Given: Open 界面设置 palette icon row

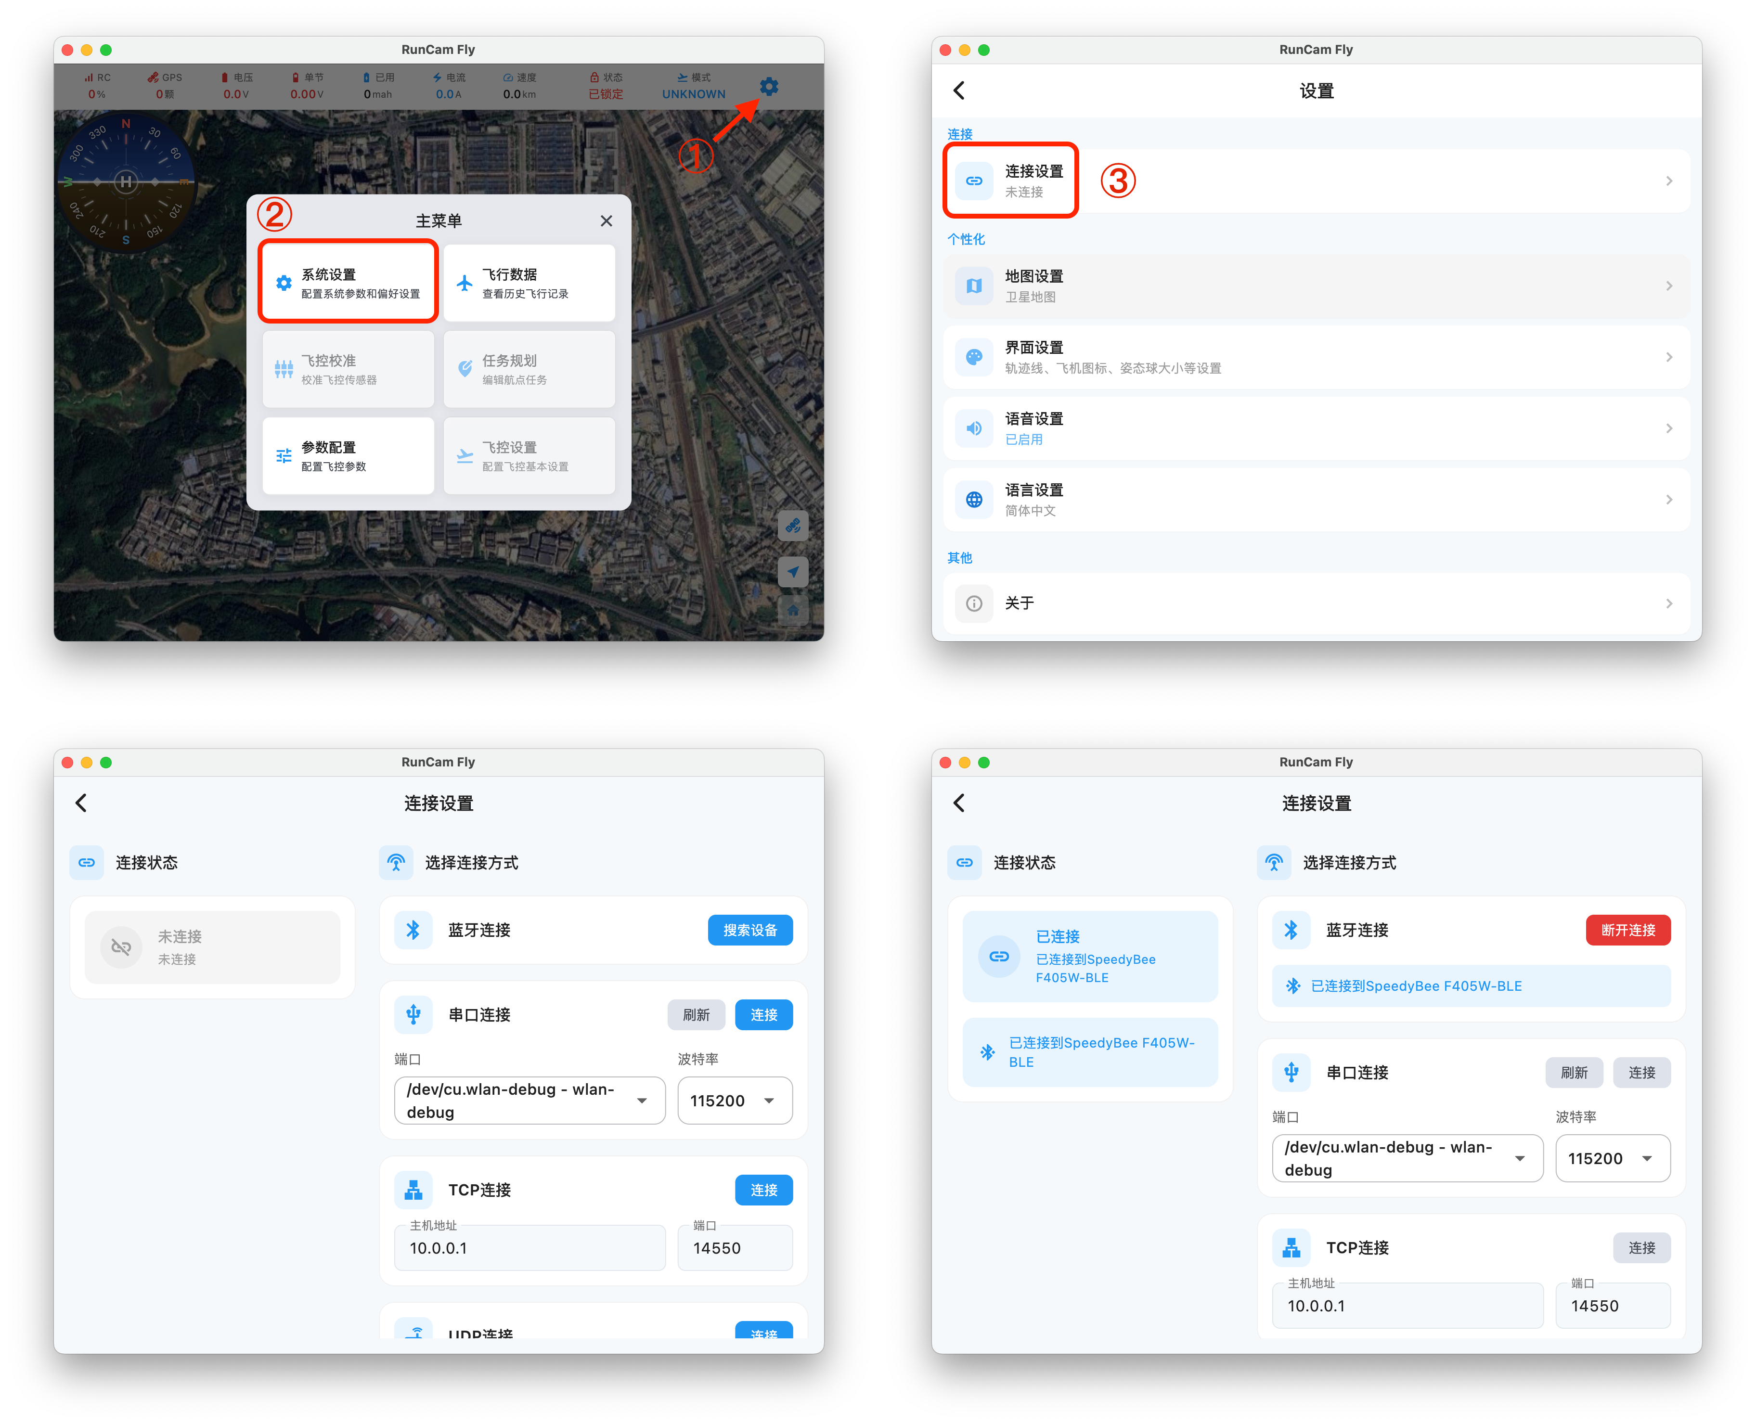Looking at the screenshot, I should (974, 357).
